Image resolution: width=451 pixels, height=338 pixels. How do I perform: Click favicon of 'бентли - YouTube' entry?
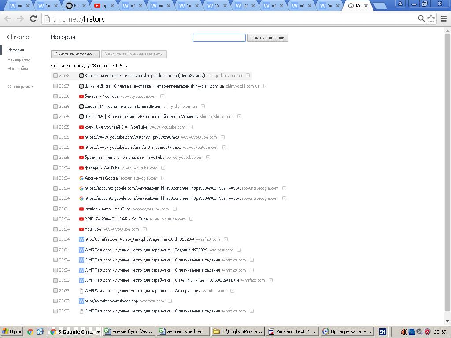click(81, 96)
